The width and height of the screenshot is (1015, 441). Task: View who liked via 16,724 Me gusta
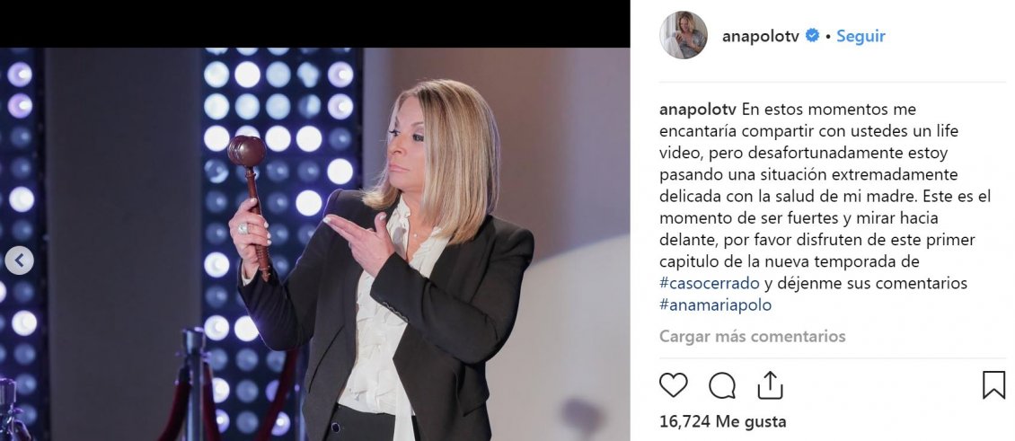pos(722,422)
